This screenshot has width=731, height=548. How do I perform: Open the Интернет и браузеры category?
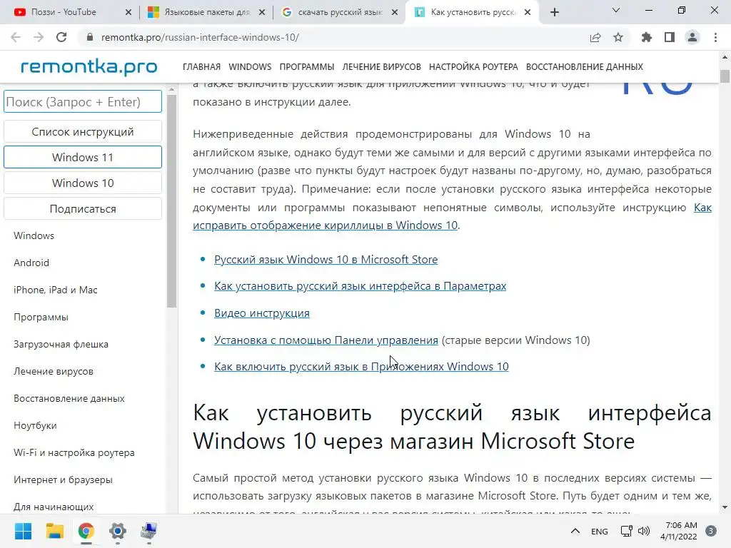[63, 479]
